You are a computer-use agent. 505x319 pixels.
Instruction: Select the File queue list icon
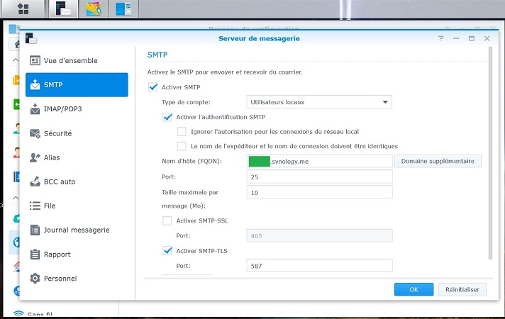[x=35, y=206]
